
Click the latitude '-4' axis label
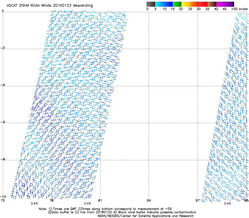point(3,85)
